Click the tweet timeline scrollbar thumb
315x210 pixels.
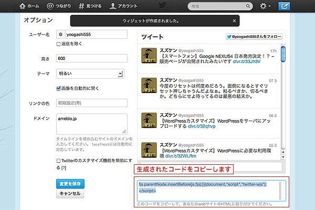coord(283,54)
